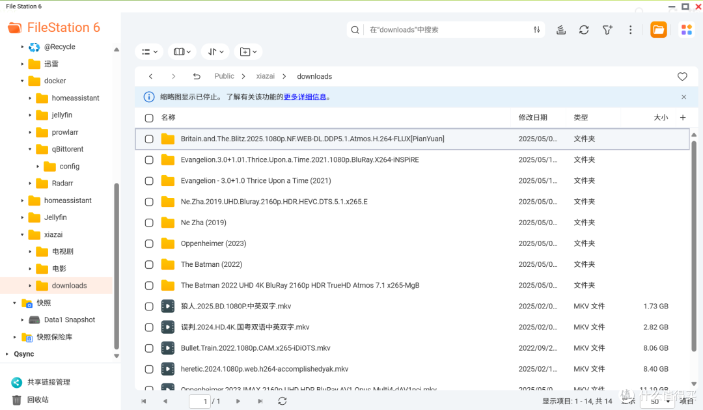Open background tasks stack icon
The height and width of the screenshot is (410, 703).
pyautogui.click(x=561, y=30)
